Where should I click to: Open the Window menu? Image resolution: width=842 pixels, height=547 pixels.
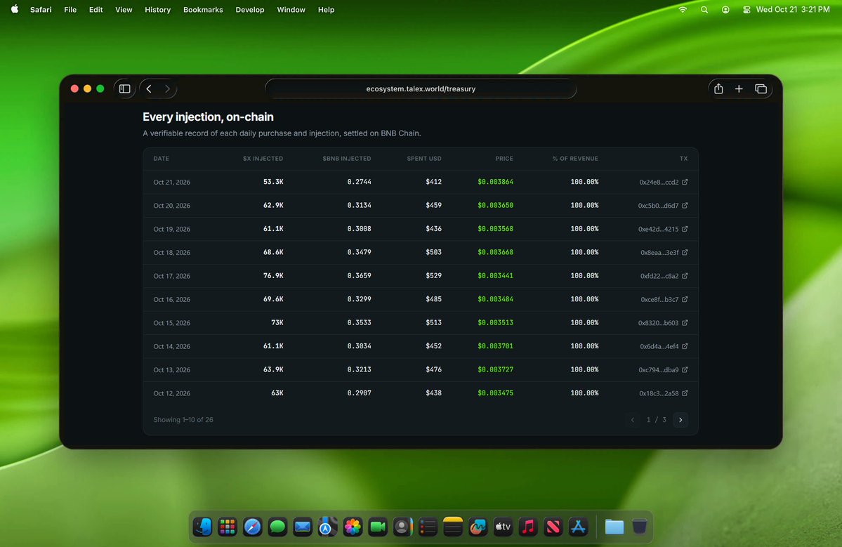[291, 10]
